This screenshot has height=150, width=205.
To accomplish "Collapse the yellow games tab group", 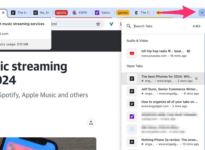I will pyautogui.click(x=123, y=13).
